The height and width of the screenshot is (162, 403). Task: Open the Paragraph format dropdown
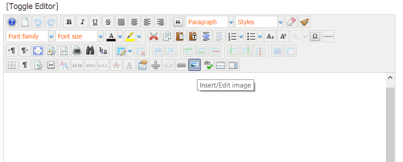(210, 22)
